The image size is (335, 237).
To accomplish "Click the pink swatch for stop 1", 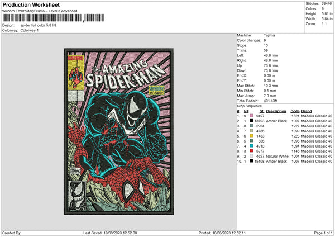I will (x=251, y=116).
